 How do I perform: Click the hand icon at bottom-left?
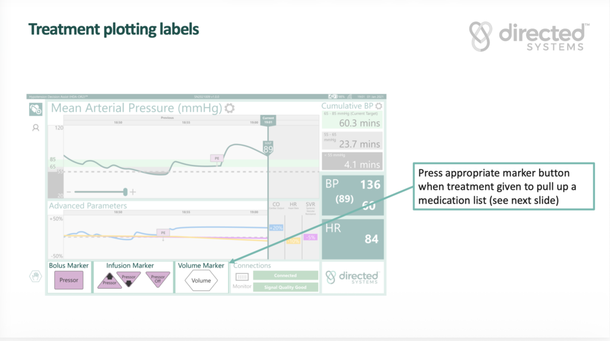(35, 276)
